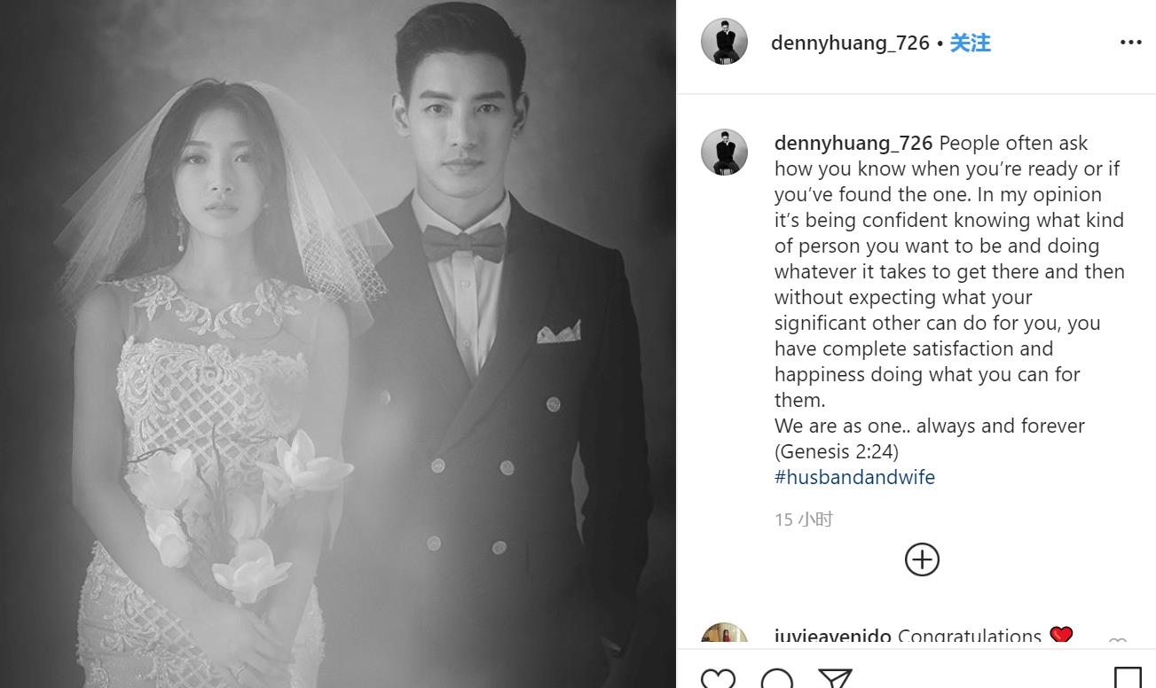Share post via paper plane icon

[835, 678]
